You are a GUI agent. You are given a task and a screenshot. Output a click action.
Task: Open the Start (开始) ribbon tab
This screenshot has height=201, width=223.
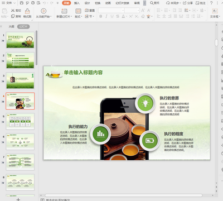tap(66, 3)
